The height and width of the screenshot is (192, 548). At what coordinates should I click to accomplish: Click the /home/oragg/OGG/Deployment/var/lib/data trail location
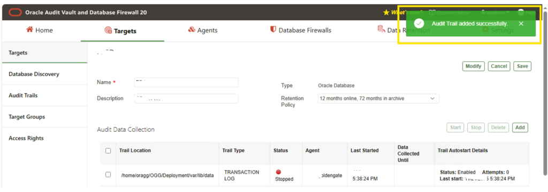tap(168, 175)
